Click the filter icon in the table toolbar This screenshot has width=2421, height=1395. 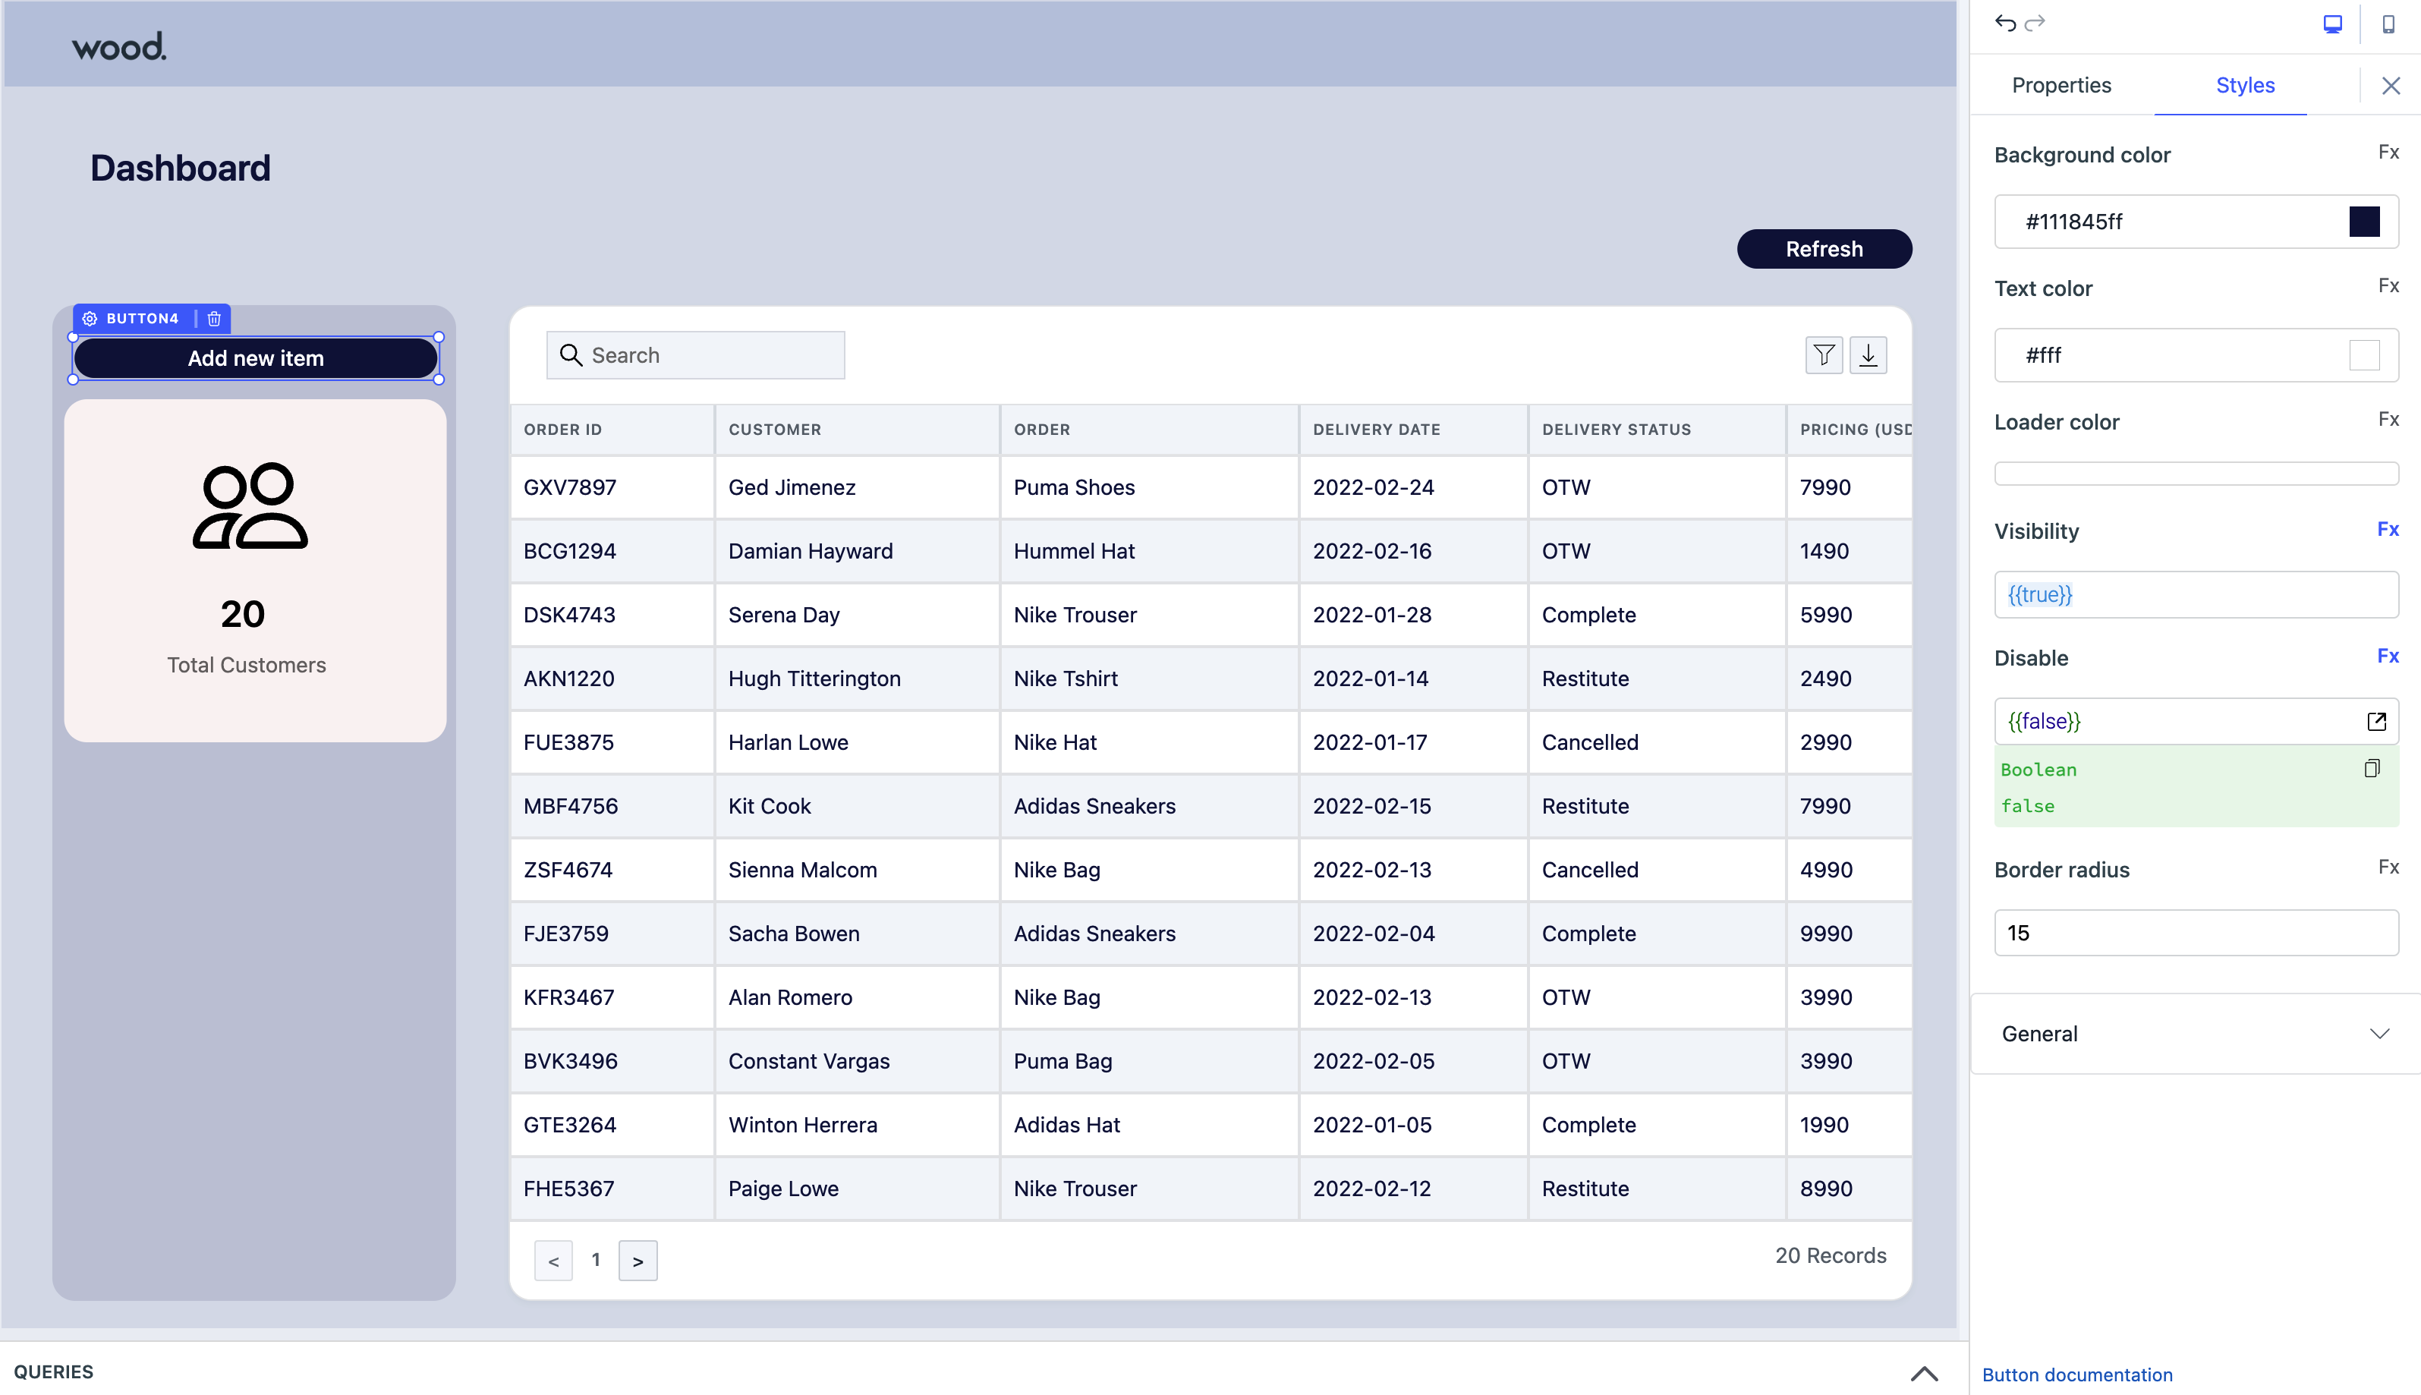click(x=1824, y=354)
